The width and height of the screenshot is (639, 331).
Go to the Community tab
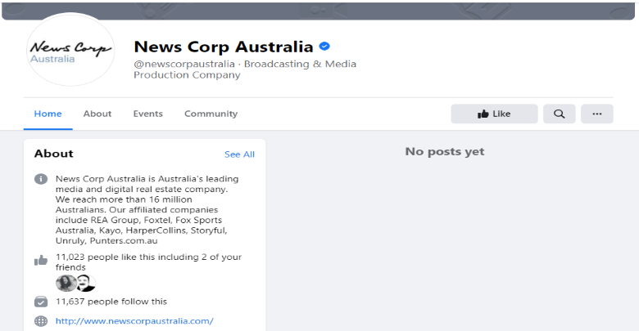(x=211, y=114)
